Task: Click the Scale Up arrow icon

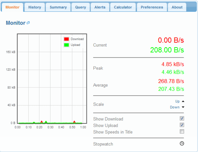Action: coord(183,101)
